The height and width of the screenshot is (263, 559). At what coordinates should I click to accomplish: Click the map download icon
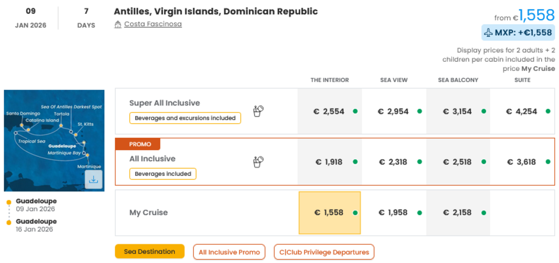[93, 179]
